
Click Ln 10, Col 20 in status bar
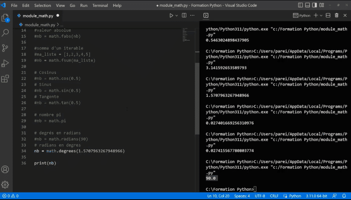click(x=218, y=196)
